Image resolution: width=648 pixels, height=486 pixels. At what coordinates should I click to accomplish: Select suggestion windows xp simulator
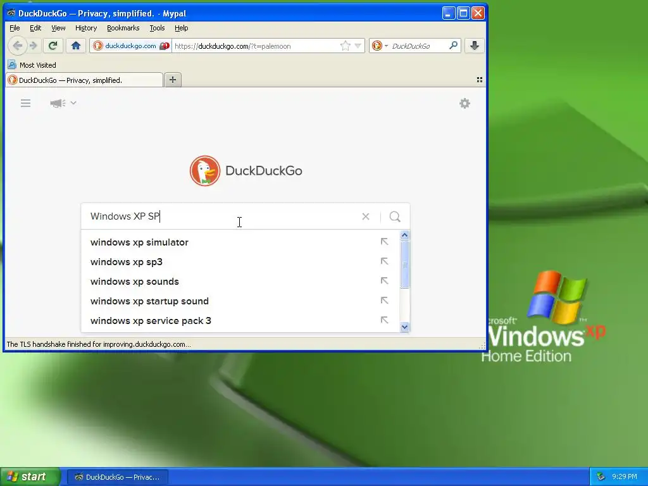click(240, 242)
